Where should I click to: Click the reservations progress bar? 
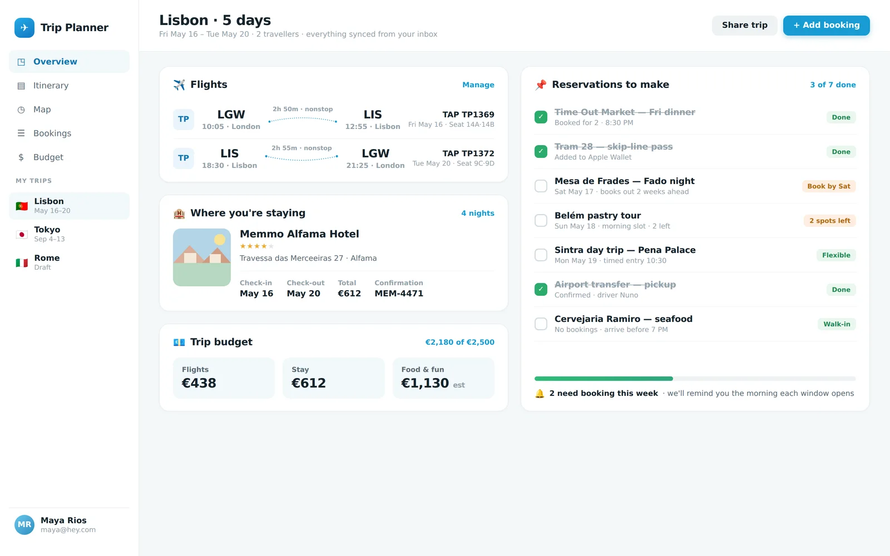tap(695, 379)
